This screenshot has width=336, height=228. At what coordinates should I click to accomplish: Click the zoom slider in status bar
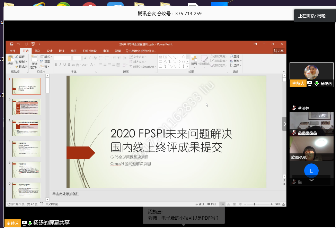pos(258,204)
